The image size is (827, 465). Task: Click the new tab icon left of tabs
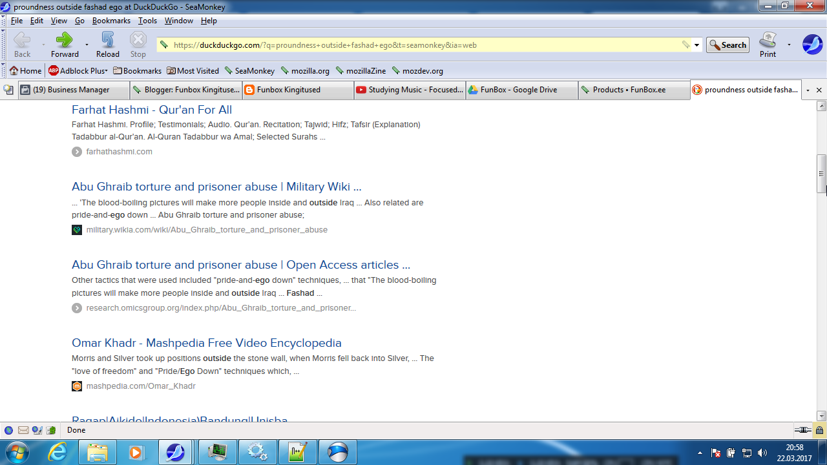coord(8,90)
